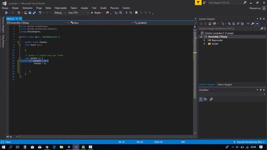Viewport: 267px width, 150px height.
Task: Select the Çözüm 'youtube 2' solution node
Action: click(219, 33)
